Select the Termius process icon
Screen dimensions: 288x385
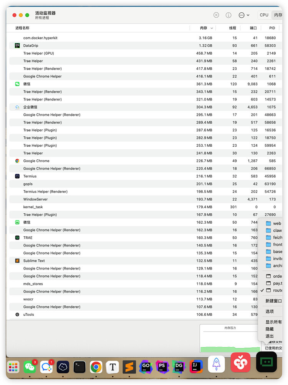[17, 176]
